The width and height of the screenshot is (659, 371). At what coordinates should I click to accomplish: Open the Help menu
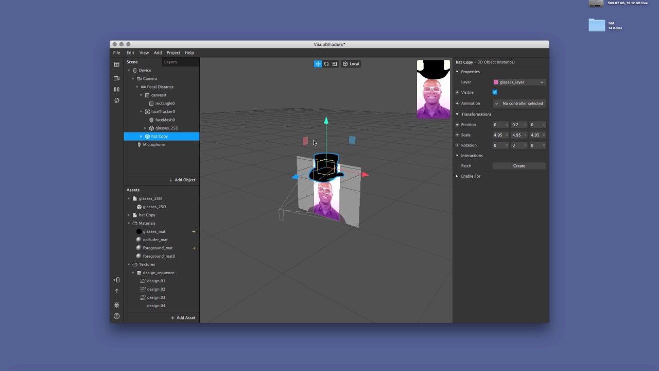189,53
